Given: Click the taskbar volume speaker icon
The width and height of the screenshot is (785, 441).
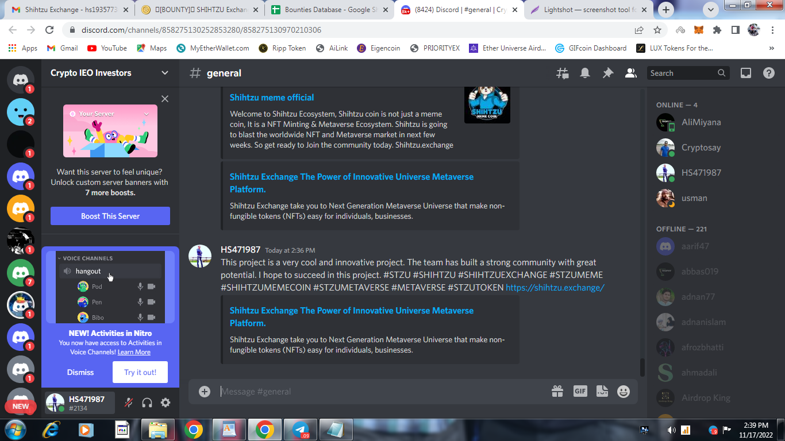Looking at the screenshot, I should pos(671,430).
